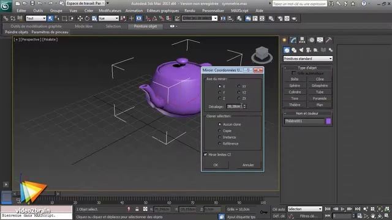Screen dimensions: 392x220
Task: Click the Select and Link chain icon
Action: click(x=6, y=18)
